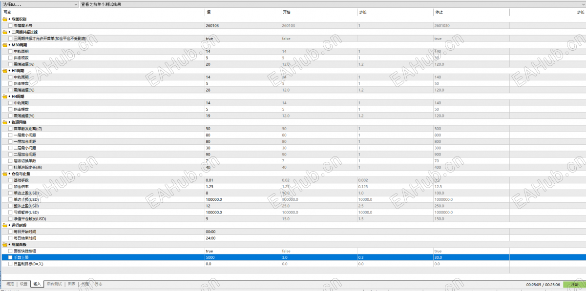Screen dimensions: 586x291
Task: Tick 震荡阈值(%) checkbox under H4周期
Action: (10, 116)
